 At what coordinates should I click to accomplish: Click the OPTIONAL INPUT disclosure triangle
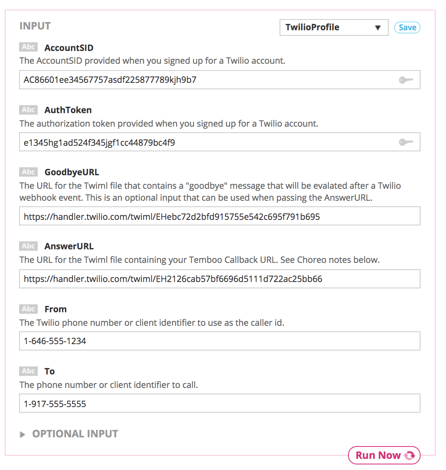coord(22,435)
